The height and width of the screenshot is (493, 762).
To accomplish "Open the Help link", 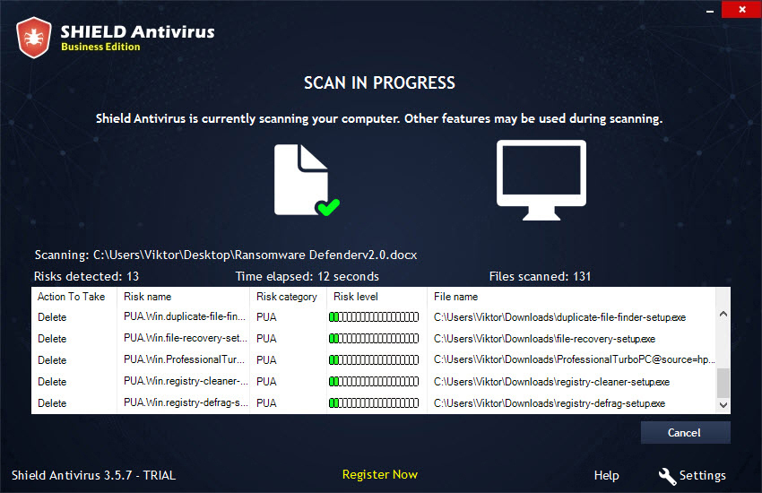I will coord(607,475).
